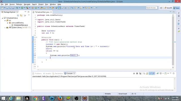
Task: Click Collapse All in Package Explorer
Action: pos(18,15)
